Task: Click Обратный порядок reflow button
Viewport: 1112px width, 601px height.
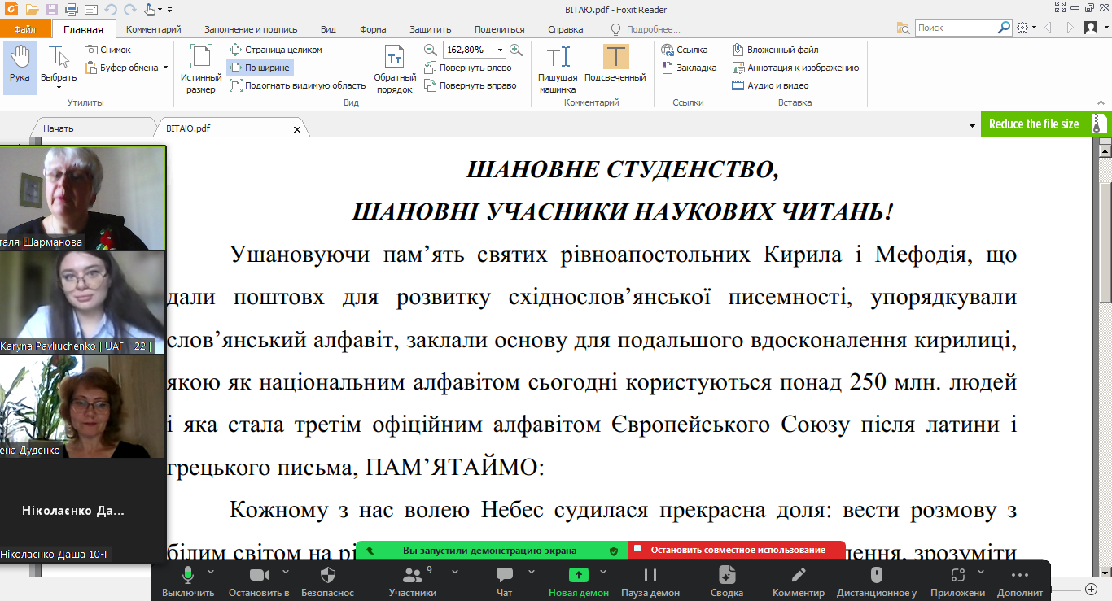Action: (395, 69)
